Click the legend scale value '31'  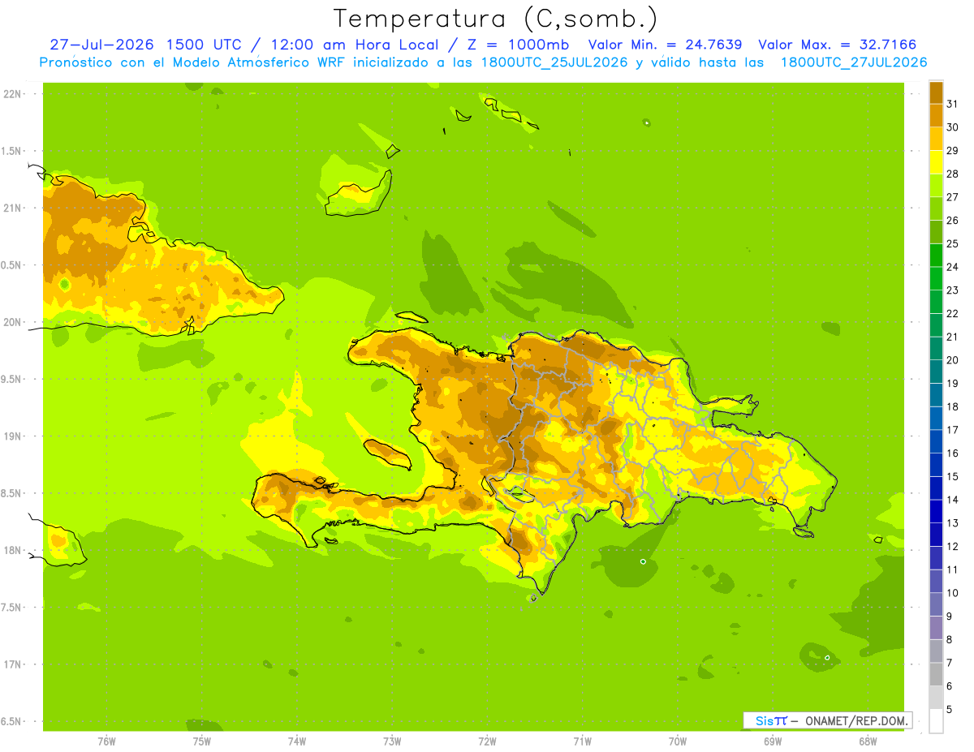(952, 103)
